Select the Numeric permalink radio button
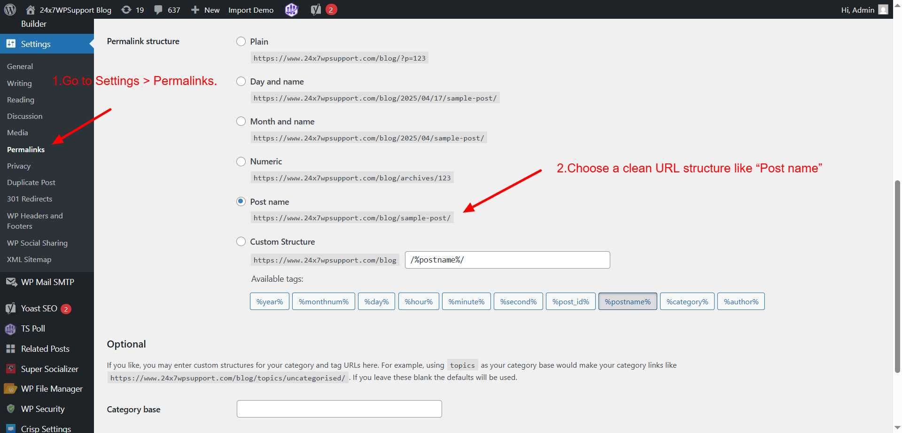The image size is (902, 433). pyautogui.click(x=241, y=162)
